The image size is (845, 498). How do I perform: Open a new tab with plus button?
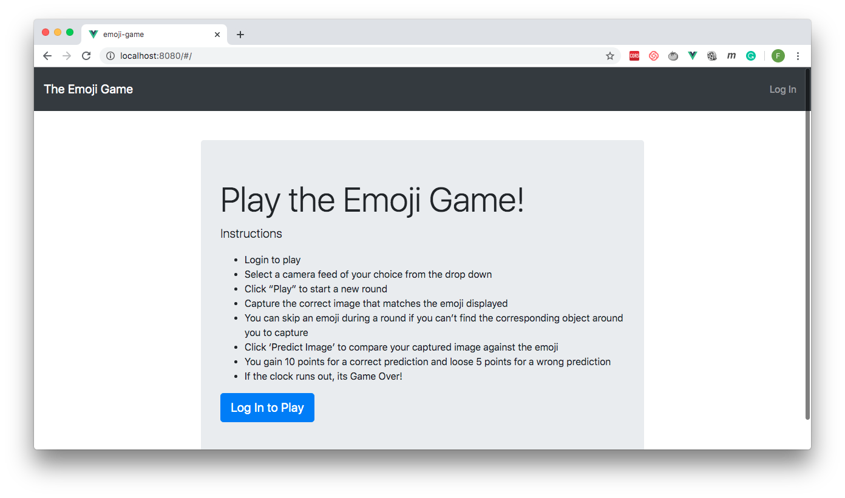[x=240, y=35]
